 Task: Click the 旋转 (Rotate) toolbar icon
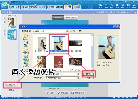point(117,6)
